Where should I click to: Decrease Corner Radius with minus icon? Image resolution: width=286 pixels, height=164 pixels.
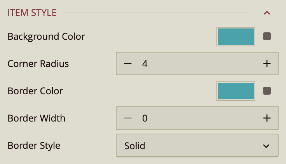coord(128,63)
